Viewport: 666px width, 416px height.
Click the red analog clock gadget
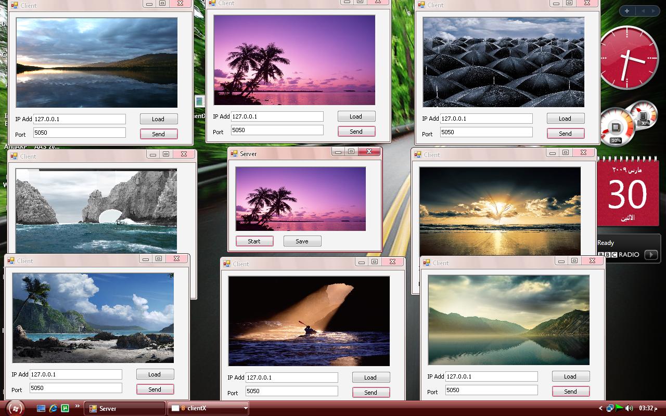[628, 58]
